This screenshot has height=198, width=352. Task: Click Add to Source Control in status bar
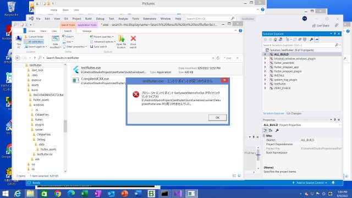coord(310,183)
